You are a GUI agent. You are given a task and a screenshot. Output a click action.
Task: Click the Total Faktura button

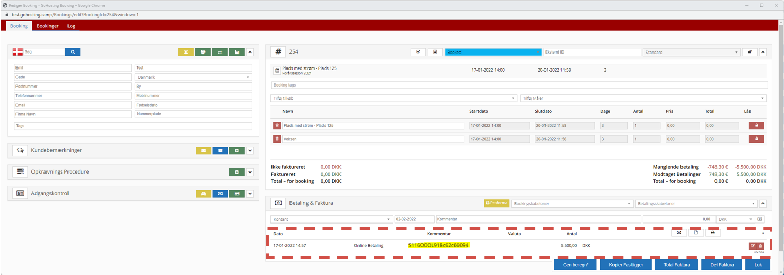coord(675,265)
